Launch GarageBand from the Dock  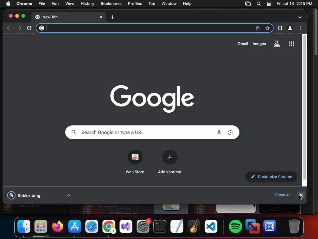[194, 227]
